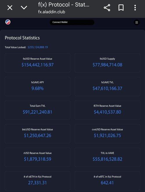Tap the fx.aladdin.club URL text
Screen dimensions: 145x192
click(52, 12)
